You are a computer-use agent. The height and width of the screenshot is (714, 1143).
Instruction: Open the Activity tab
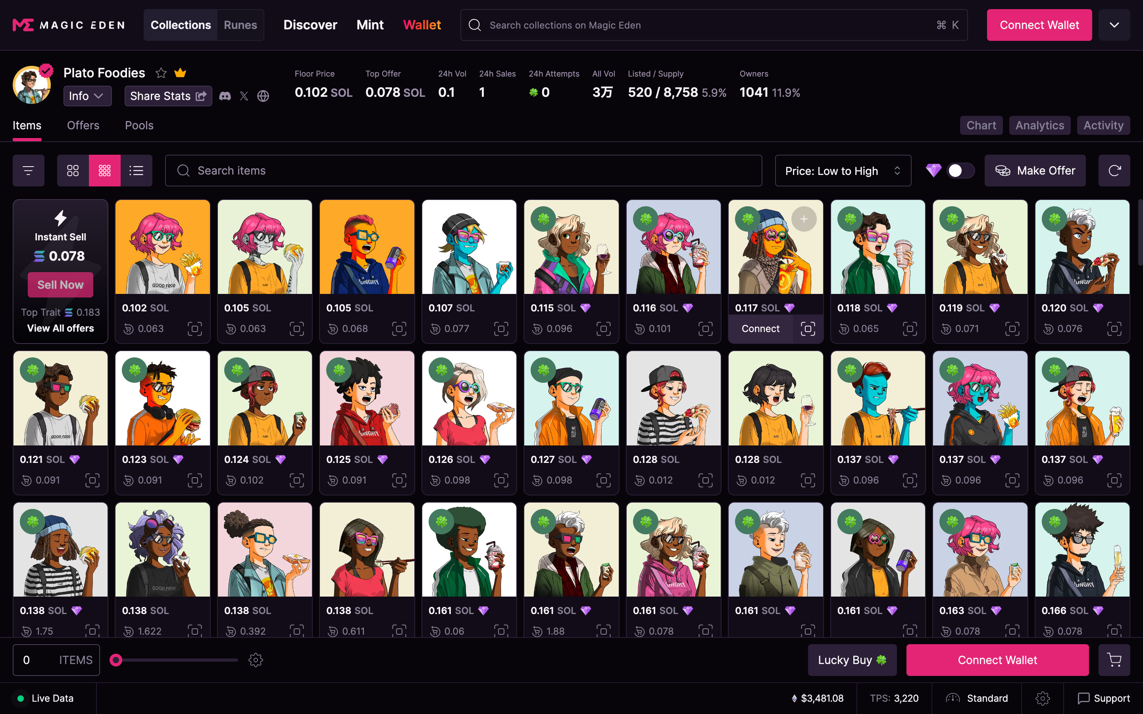pos(1103,125)
